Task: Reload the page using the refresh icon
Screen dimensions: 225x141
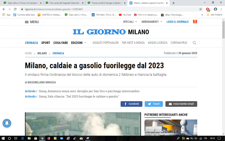Action: [x=15, y=9]
